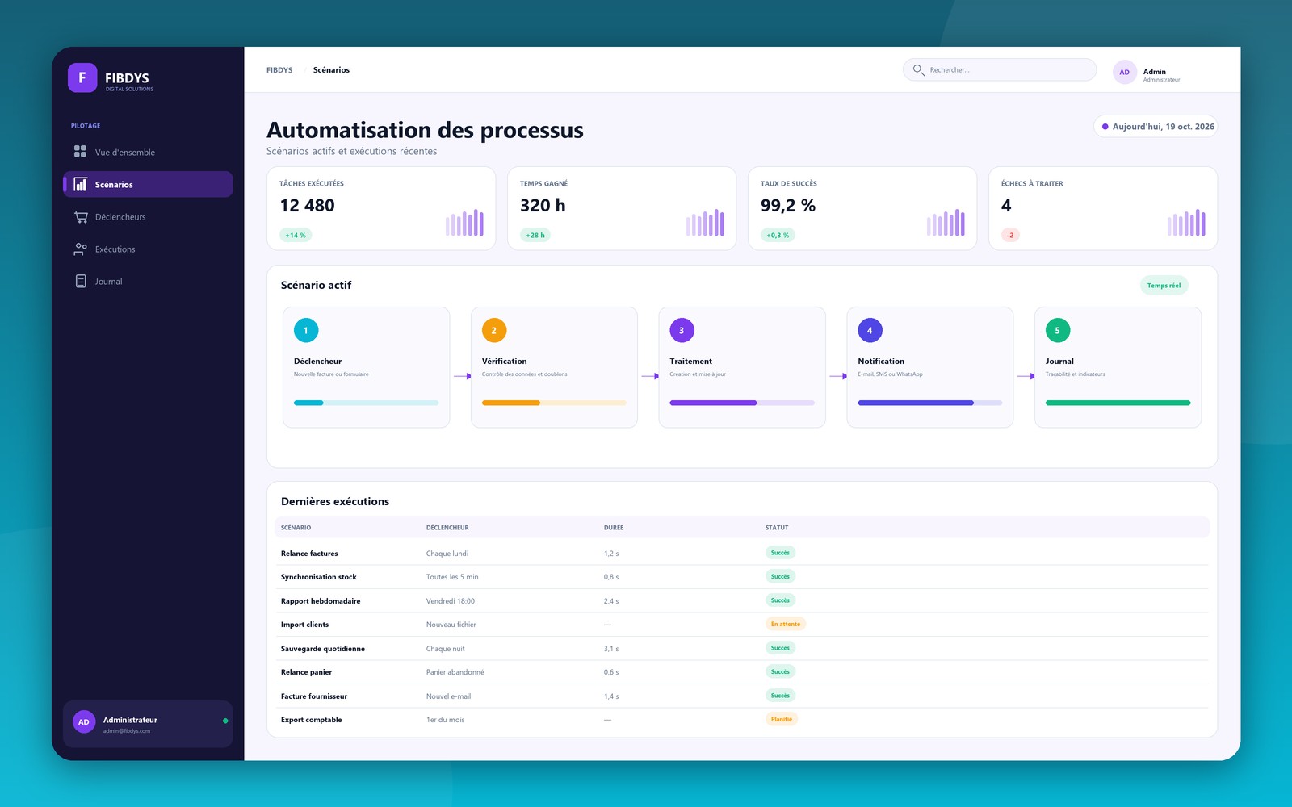Click the Vue d'ensemble grid icon

[x=80, y=151]
